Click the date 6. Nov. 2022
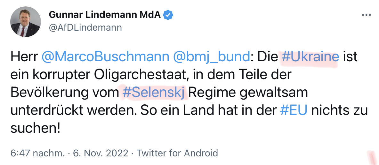The image size is (379, 165). [x=100, y=153]
